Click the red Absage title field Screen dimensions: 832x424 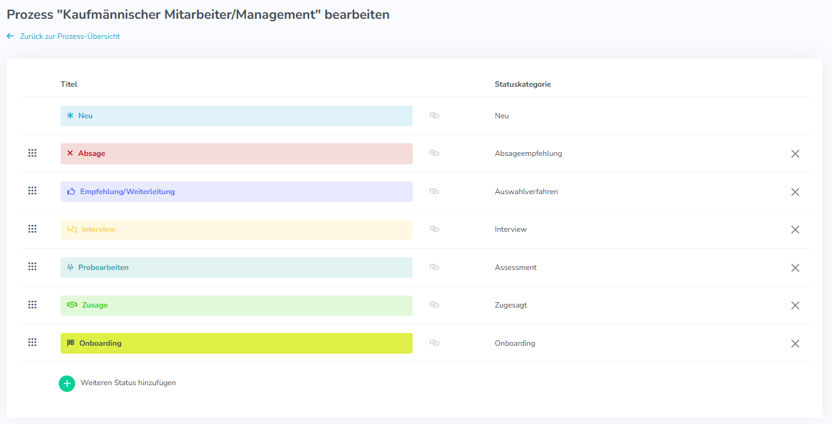click(236, 153)
